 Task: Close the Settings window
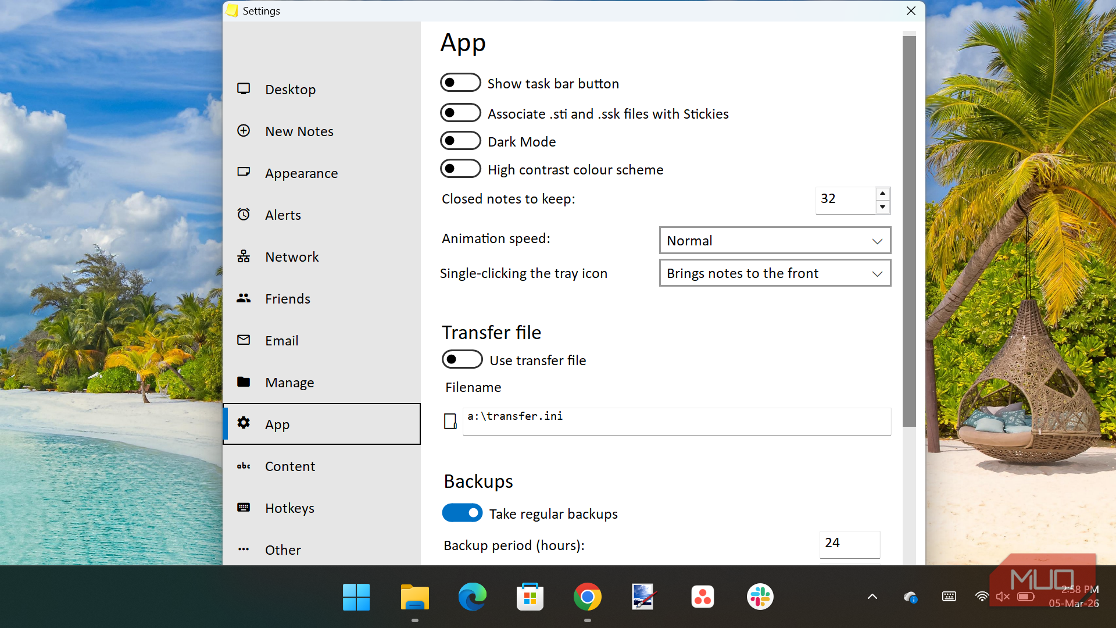pyautogui.click(x=911, y=10)
